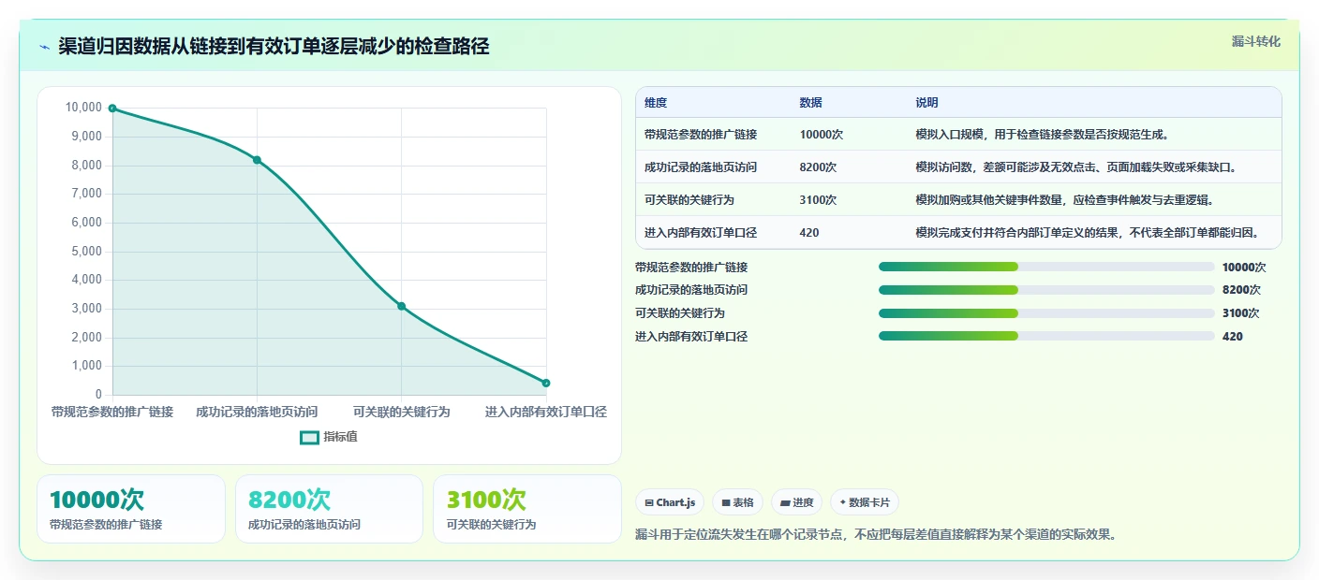The width and height of the screenshot is (1319, 580).
Task: Click table cell 进入内部有效订单口径
Action: pyautogui.click(x=701, y=233)
